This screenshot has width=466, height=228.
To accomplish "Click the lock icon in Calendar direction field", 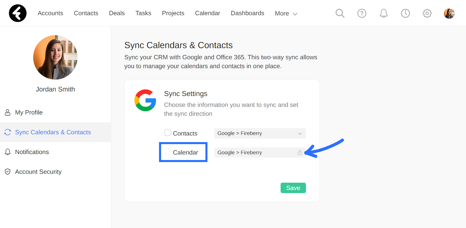I will pyautogui.click(x=300, y=152).
